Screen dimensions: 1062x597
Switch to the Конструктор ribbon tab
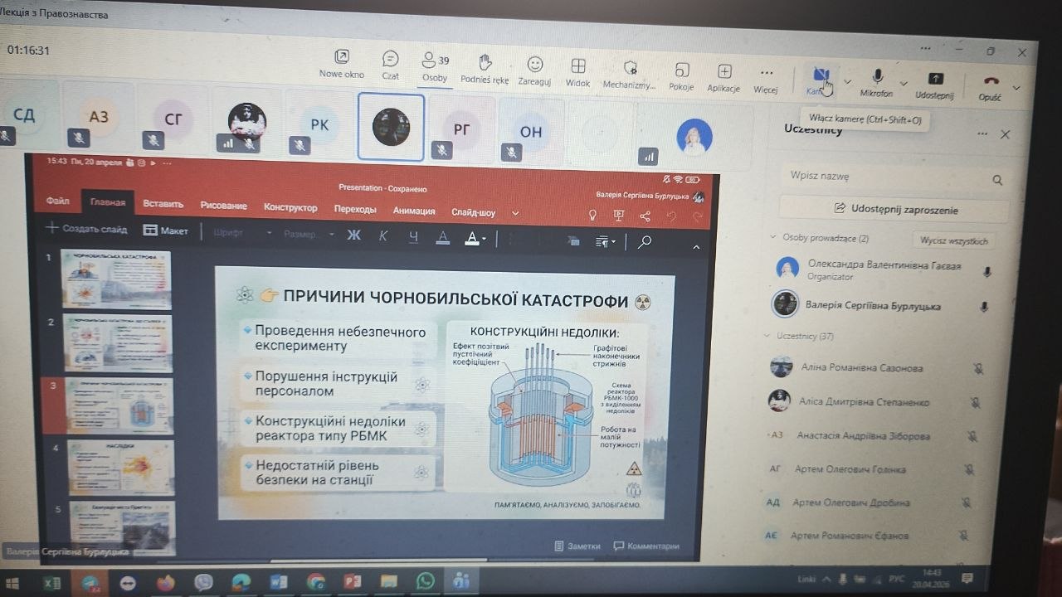pyautogui.click(x=290, y=207)
